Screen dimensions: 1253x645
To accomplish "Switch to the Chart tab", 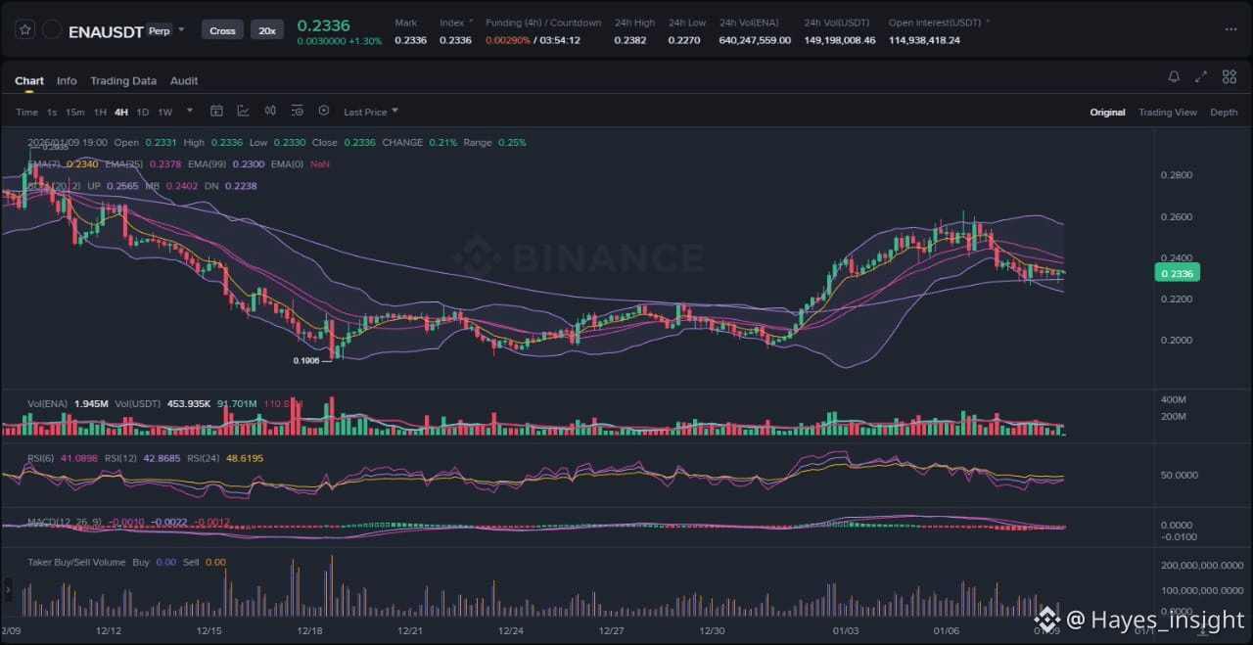I will [x=29, y=81].
